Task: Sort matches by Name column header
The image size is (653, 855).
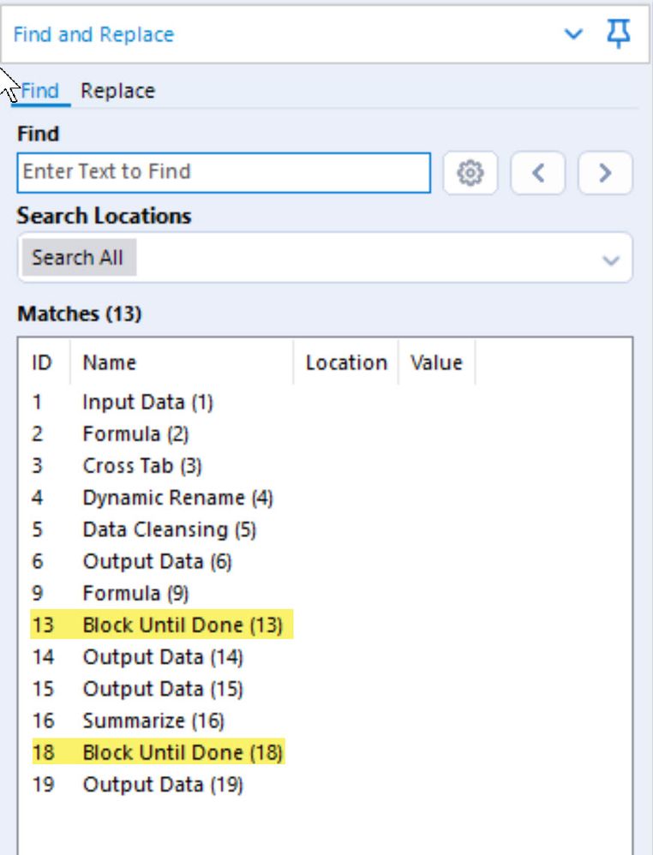Action: click(x=109, y=362)
